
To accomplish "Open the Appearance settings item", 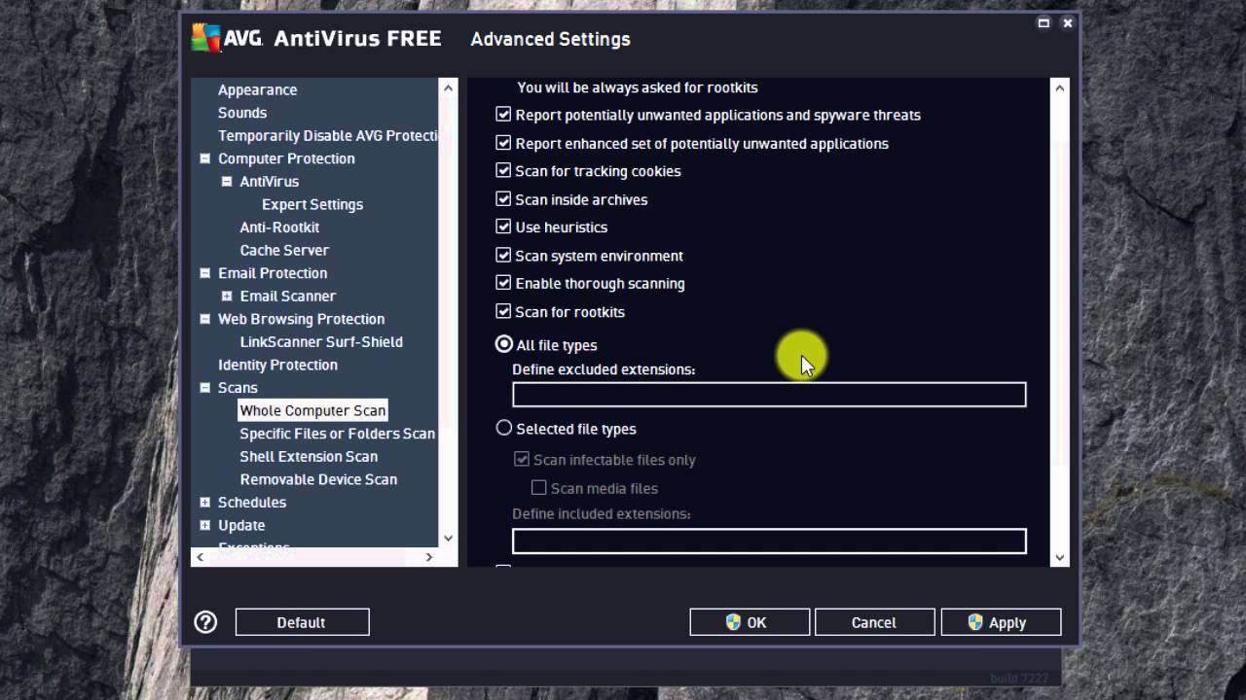I will point(257,89).
